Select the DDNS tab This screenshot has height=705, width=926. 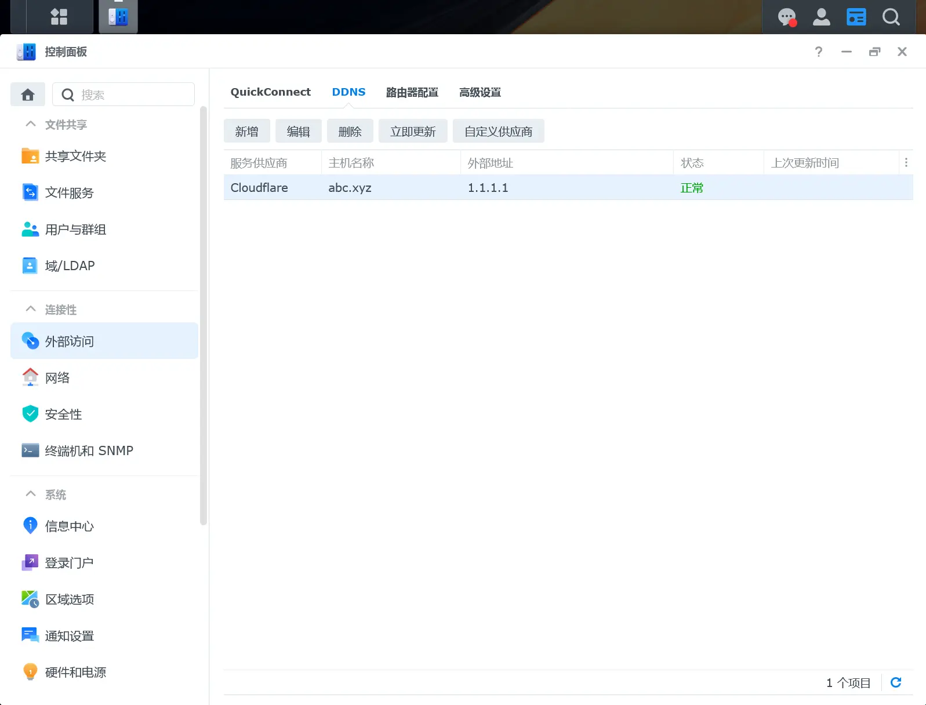[348, 92]
